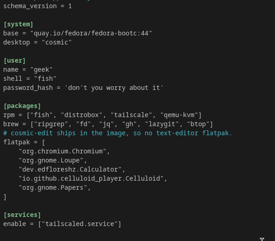Click "qemu-kvm" in the rpm list
The image size is (275, 241).
click(x=179, y=115)
